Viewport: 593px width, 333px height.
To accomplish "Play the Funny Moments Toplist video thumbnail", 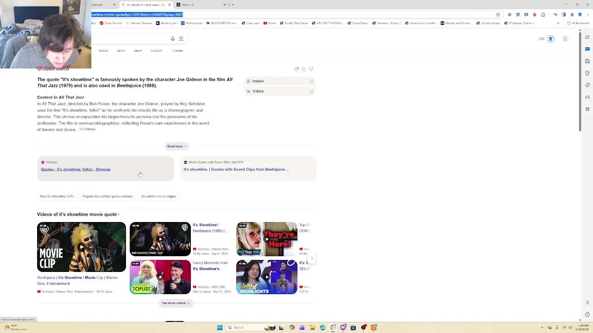I will 160,277.
